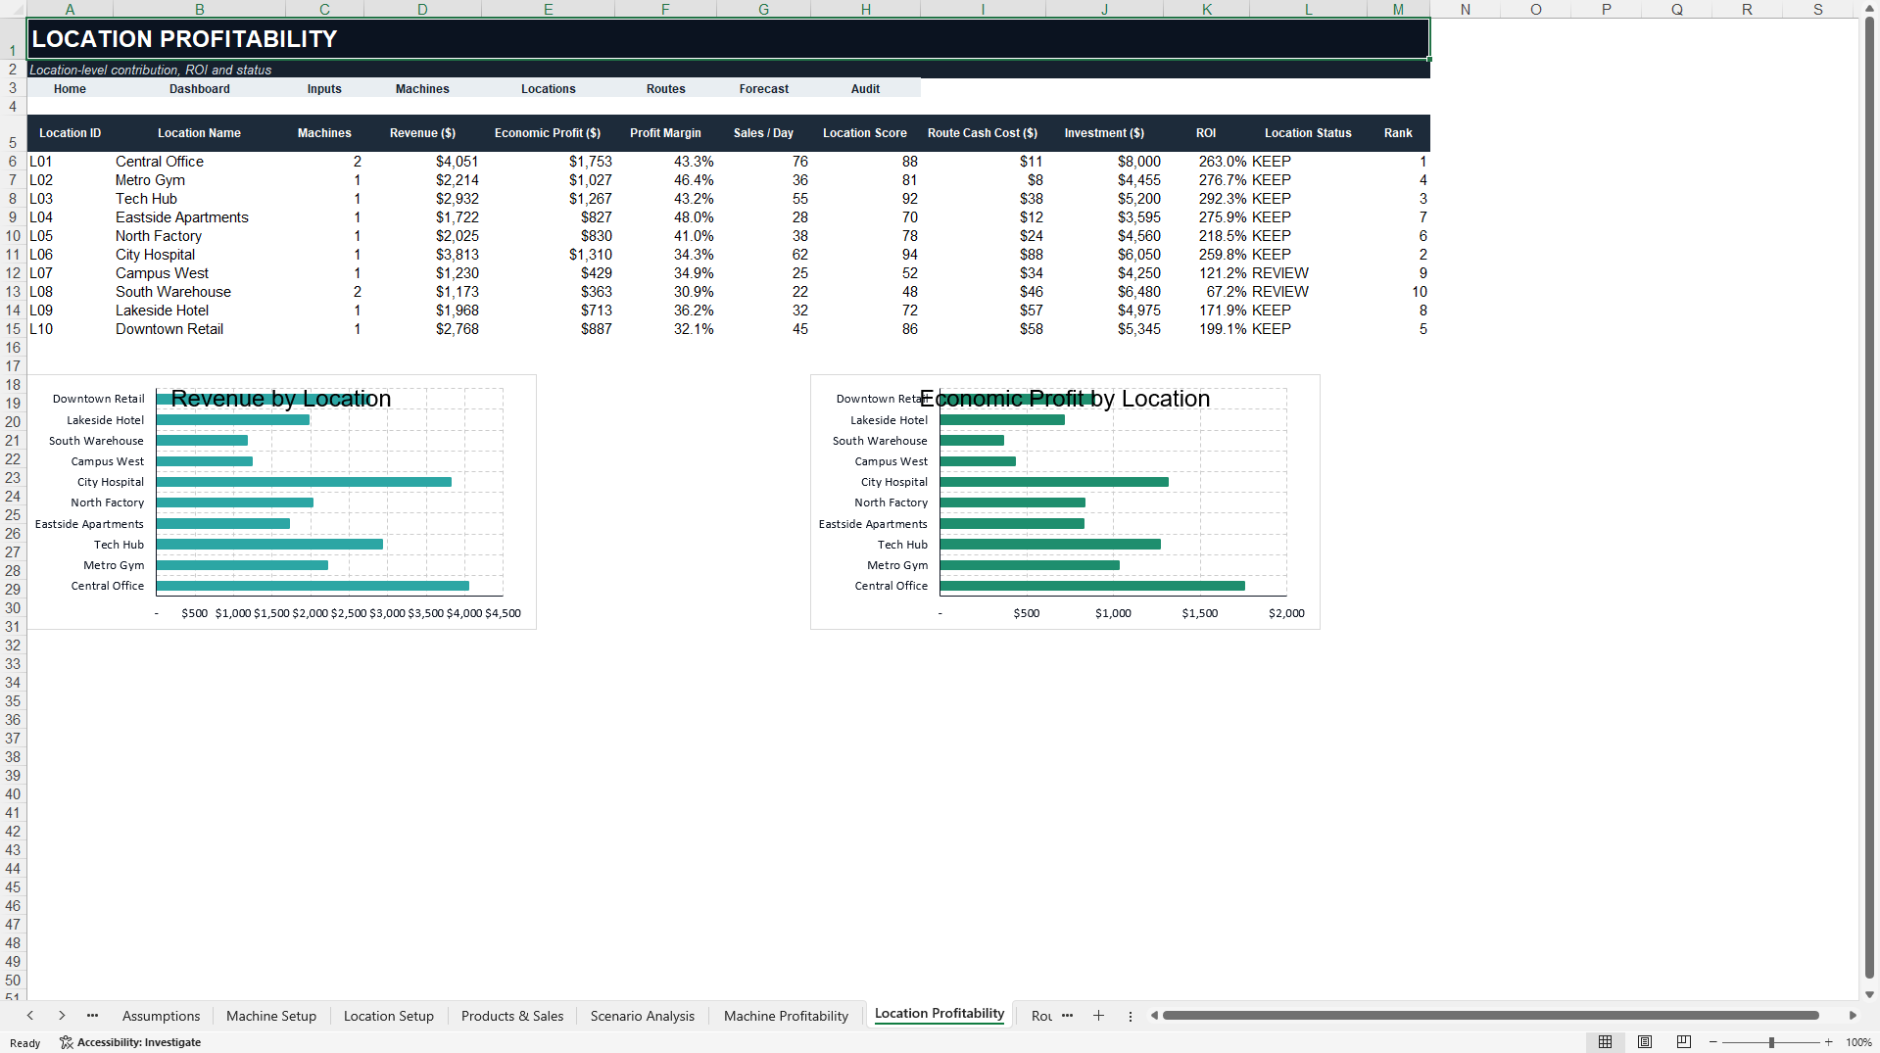Show more sheets after Rou tab
1880x1053 pixels.
pyautogui.click(x=1067, y=1016)
